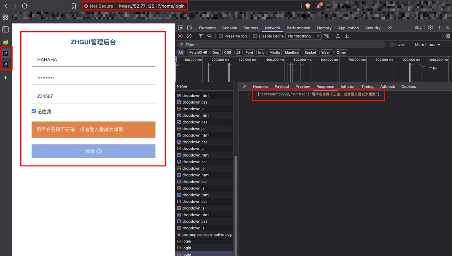Toggle the device toolbar icon
The width and height of the screenshot is (452, 256).
(x=189, y=28)
